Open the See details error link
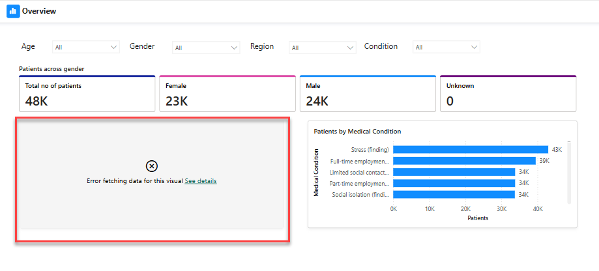The width and height of the screenshot is (599, 271). (201, 181)
